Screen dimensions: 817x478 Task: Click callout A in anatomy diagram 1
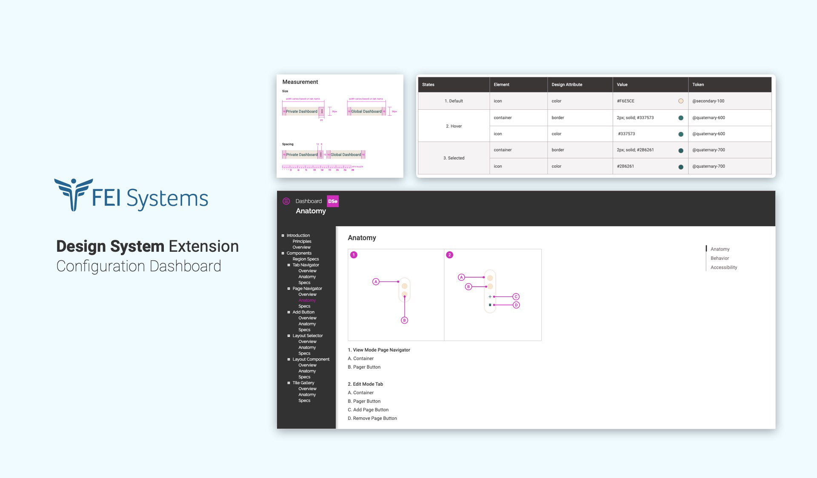click(x=376, y=282)
